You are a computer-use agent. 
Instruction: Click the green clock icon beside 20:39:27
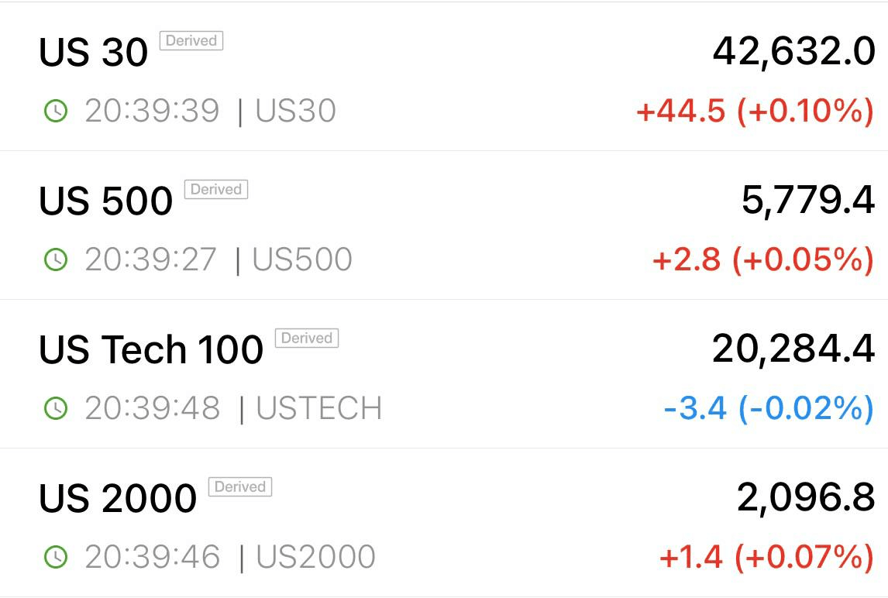56,259
